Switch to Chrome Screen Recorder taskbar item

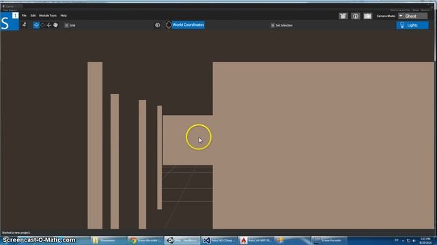click(145, 240)
